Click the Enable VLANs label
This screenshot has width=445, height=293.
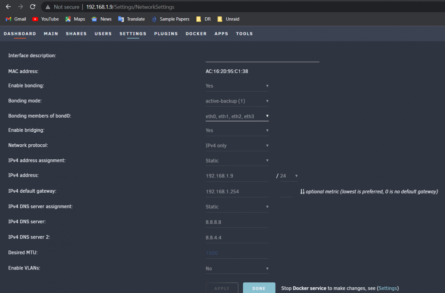click(24, 268)
